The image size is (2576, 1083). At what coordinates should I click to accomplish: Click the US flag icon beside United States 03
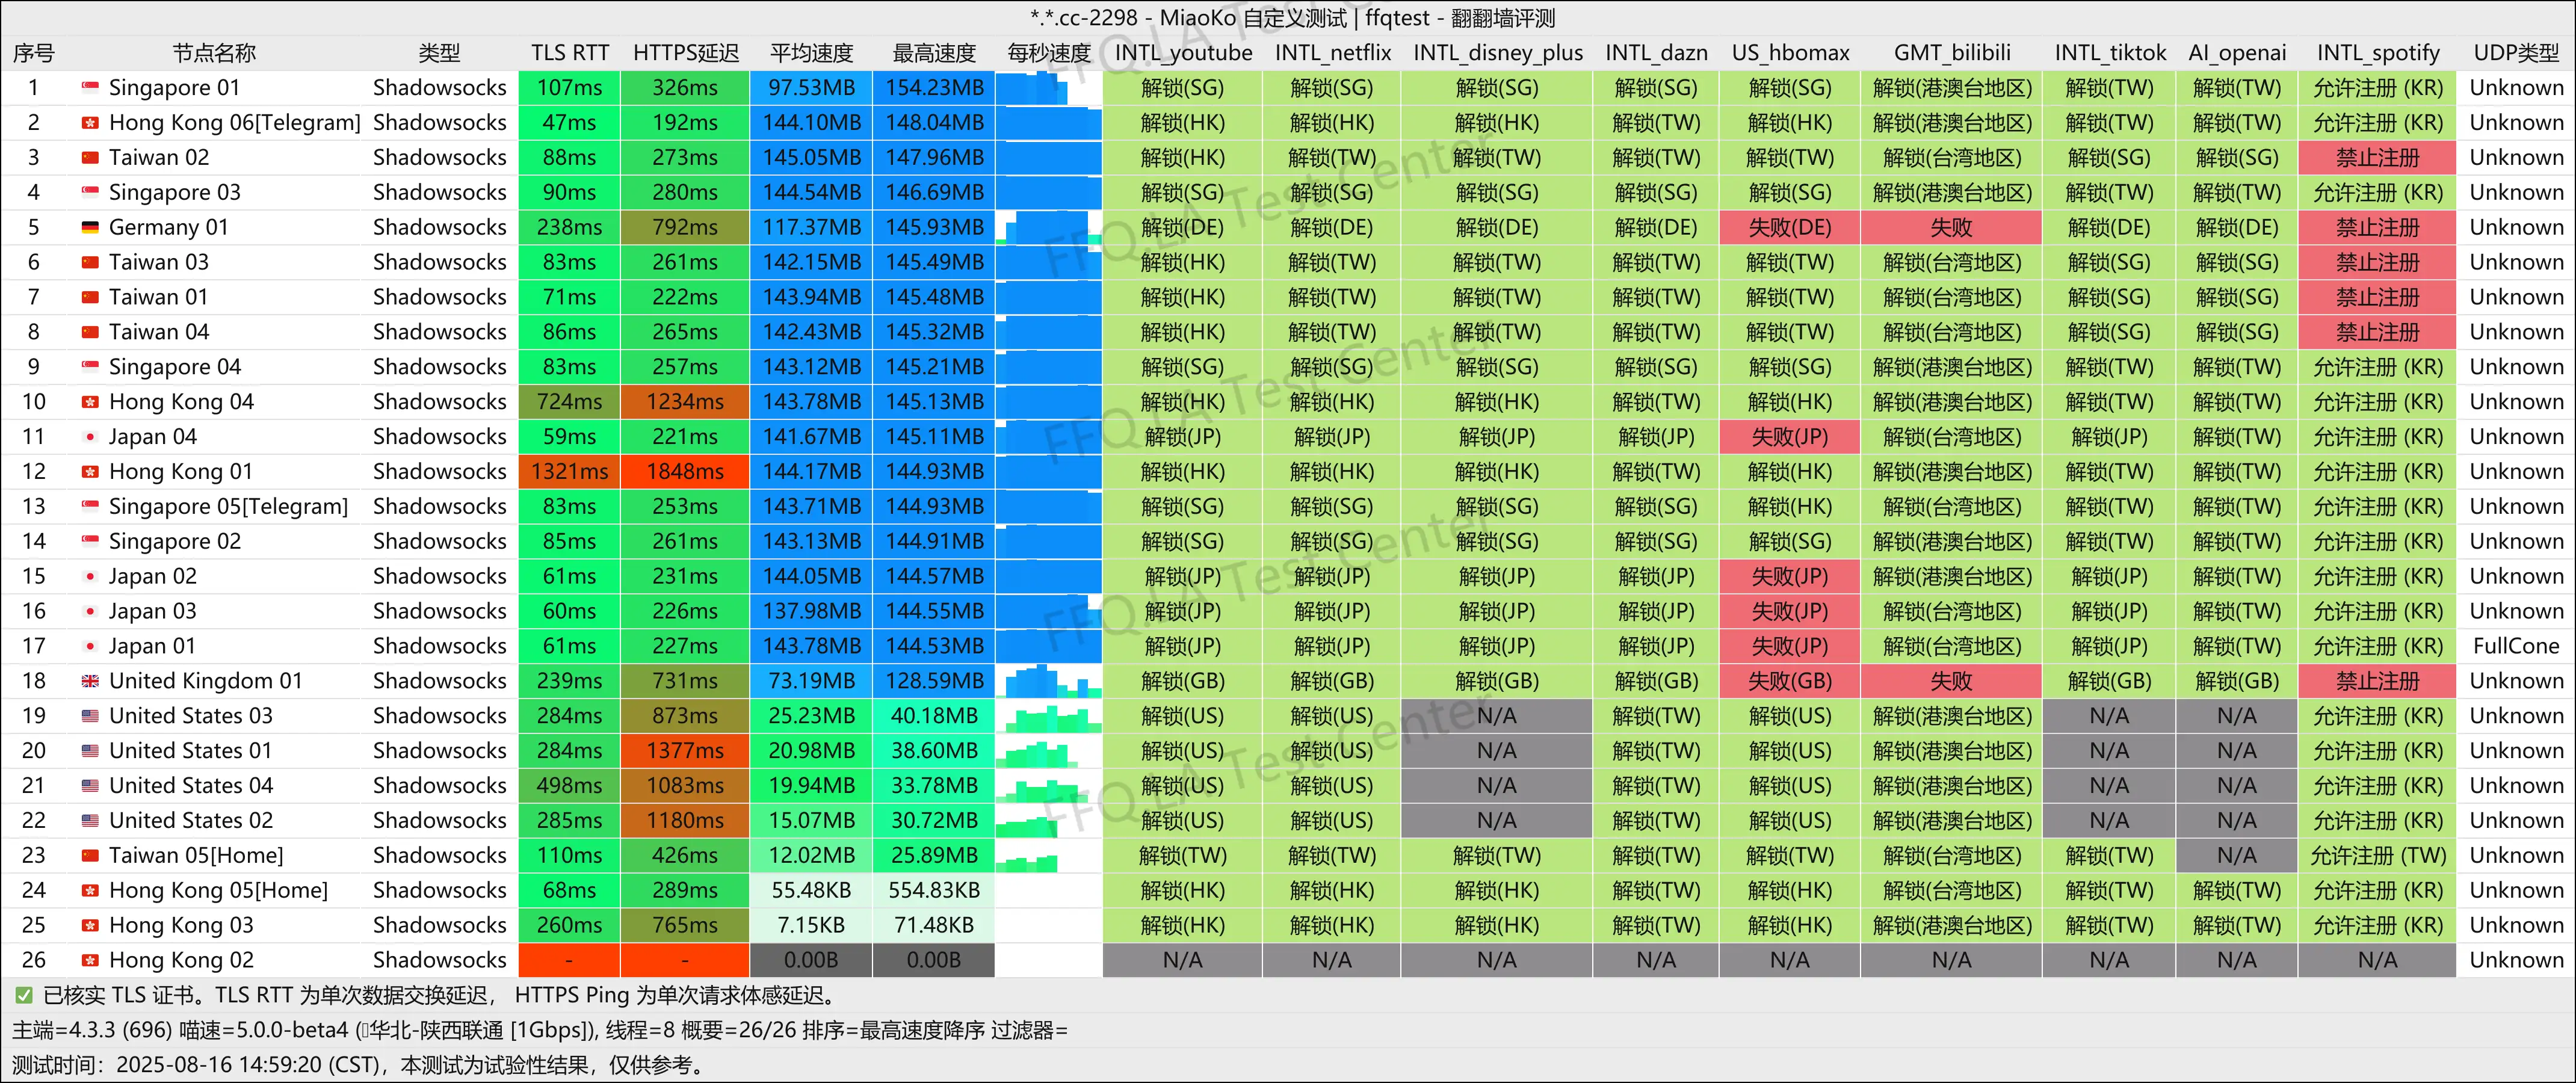tap(90, 716)
